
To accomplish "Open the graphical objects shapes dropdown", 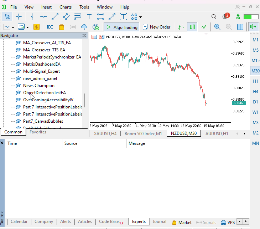I will point(141,17).
